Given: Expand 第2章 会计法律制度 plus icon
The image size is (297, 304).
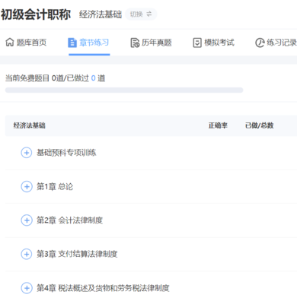Looking at the screenshot, I should coord(27,220).
